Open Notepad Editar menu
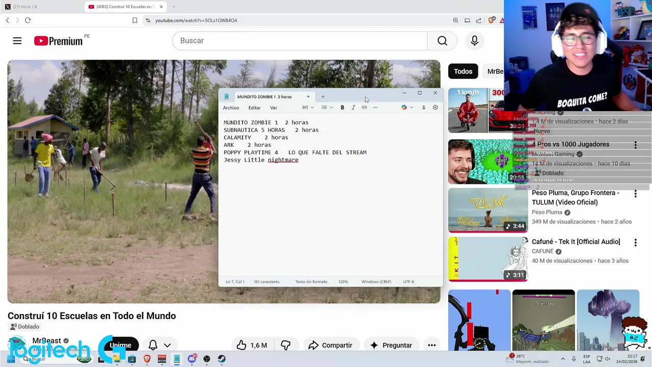This screenshot has width=652, height=367. [x=254, y=108]
